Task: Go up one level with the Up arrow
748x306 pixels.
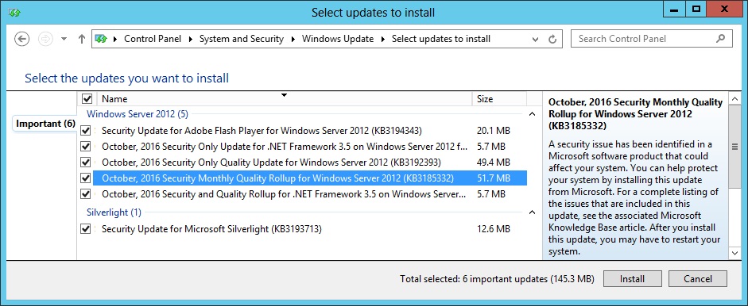Action: (x=82, y=39)
